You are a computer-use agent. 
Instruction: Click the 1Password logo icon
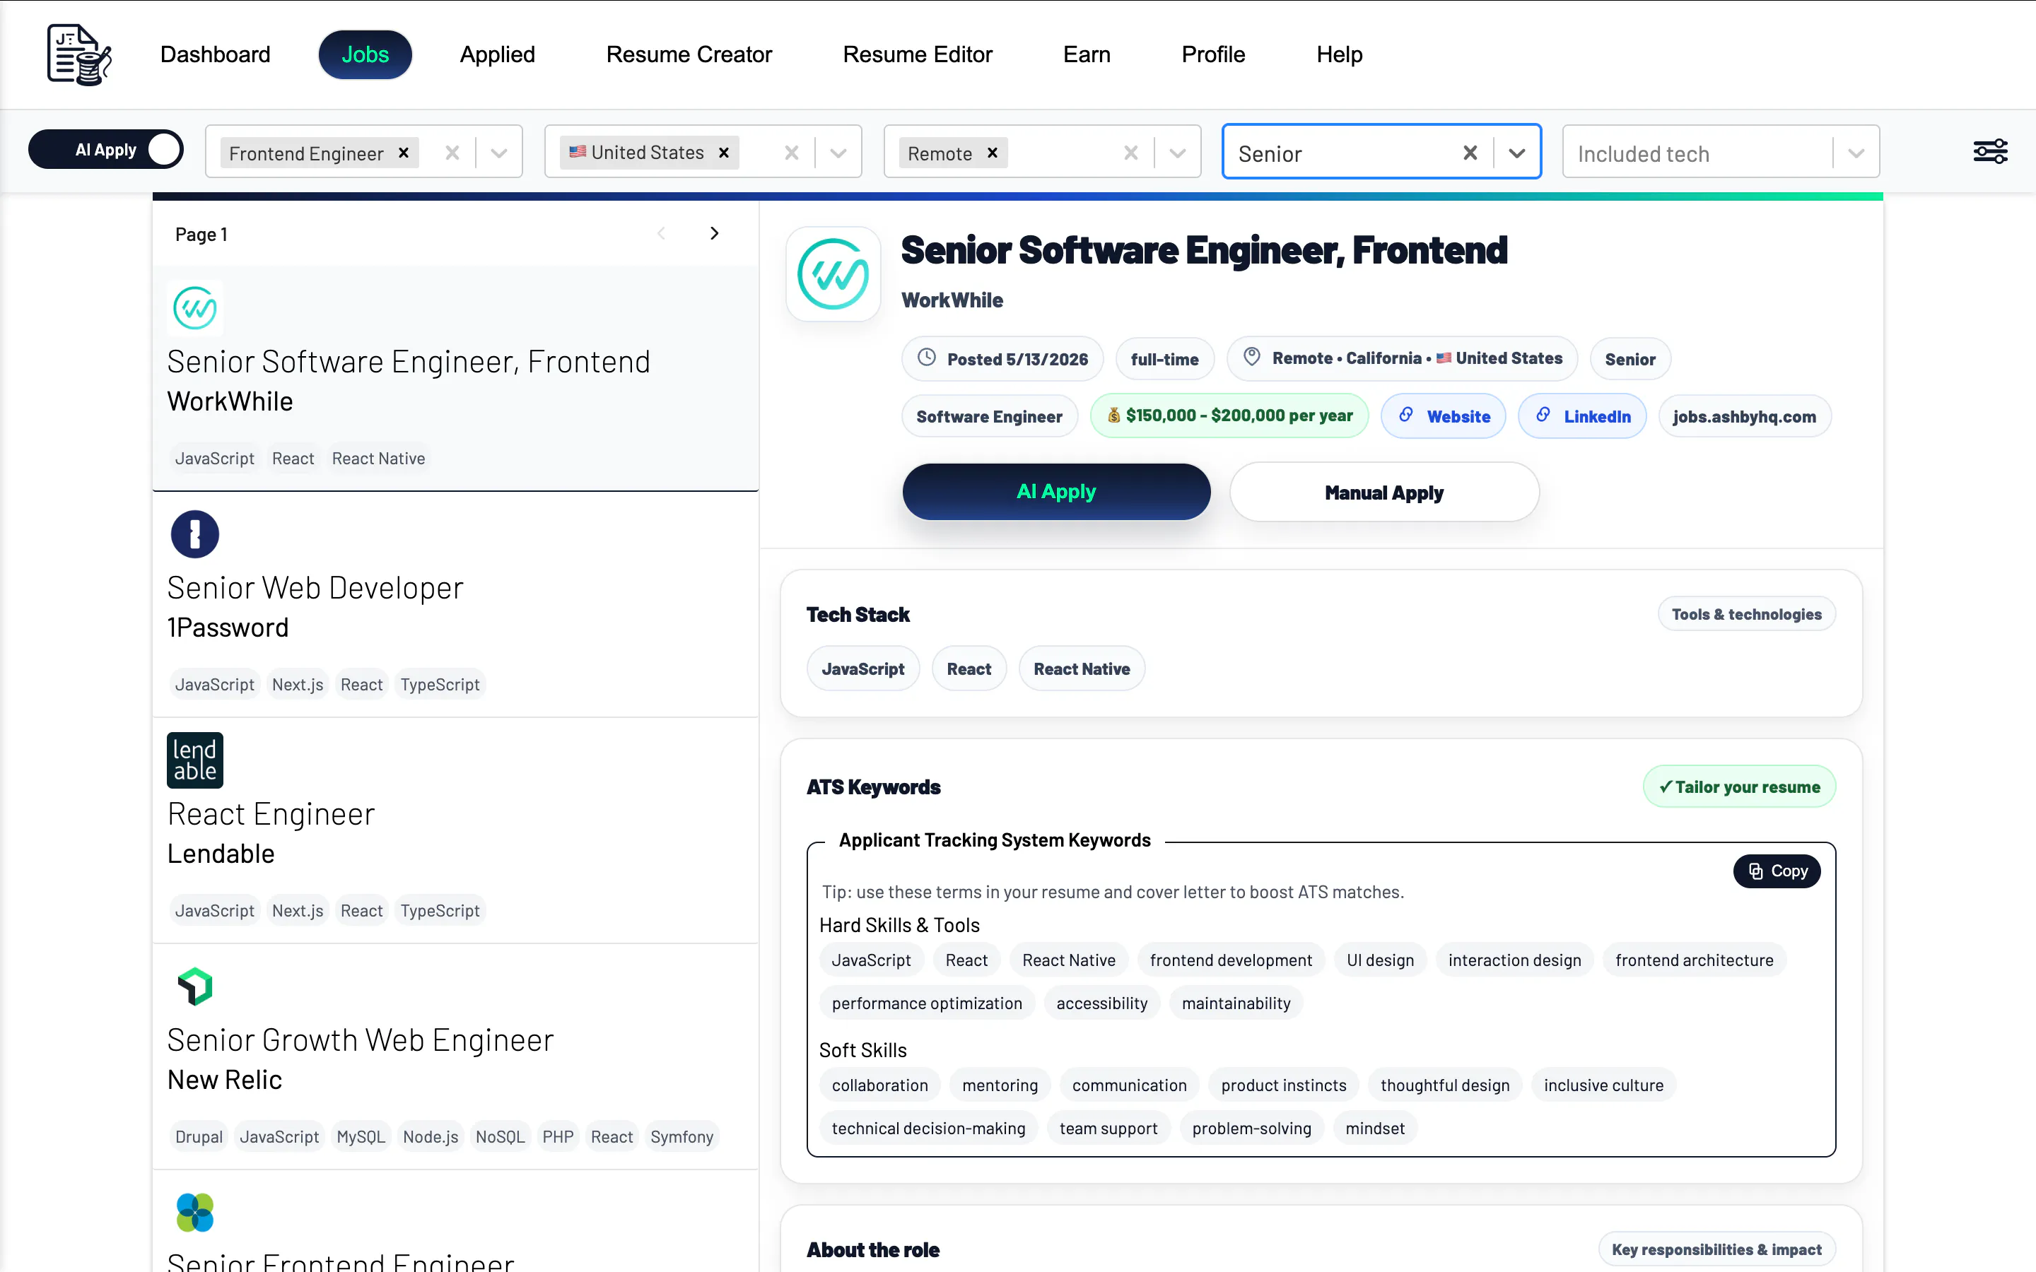point(195,534)
